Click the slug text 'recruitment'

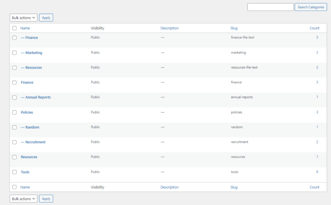pos(239,142)
